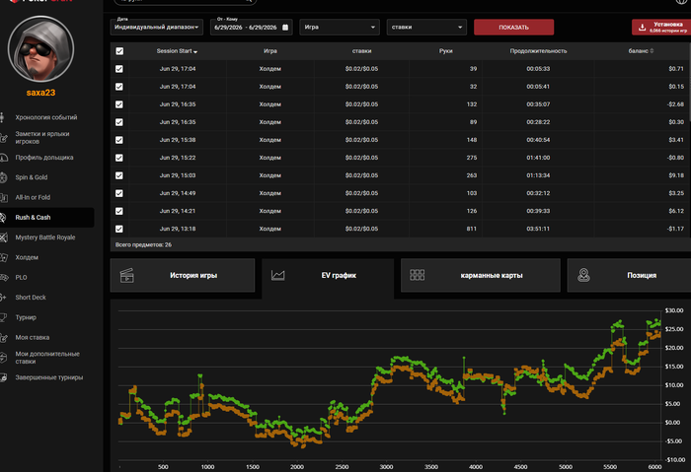The width and height of the screenshot is (691, 472).
Task: Open the Позиция tab
Action: coord(630,275)
